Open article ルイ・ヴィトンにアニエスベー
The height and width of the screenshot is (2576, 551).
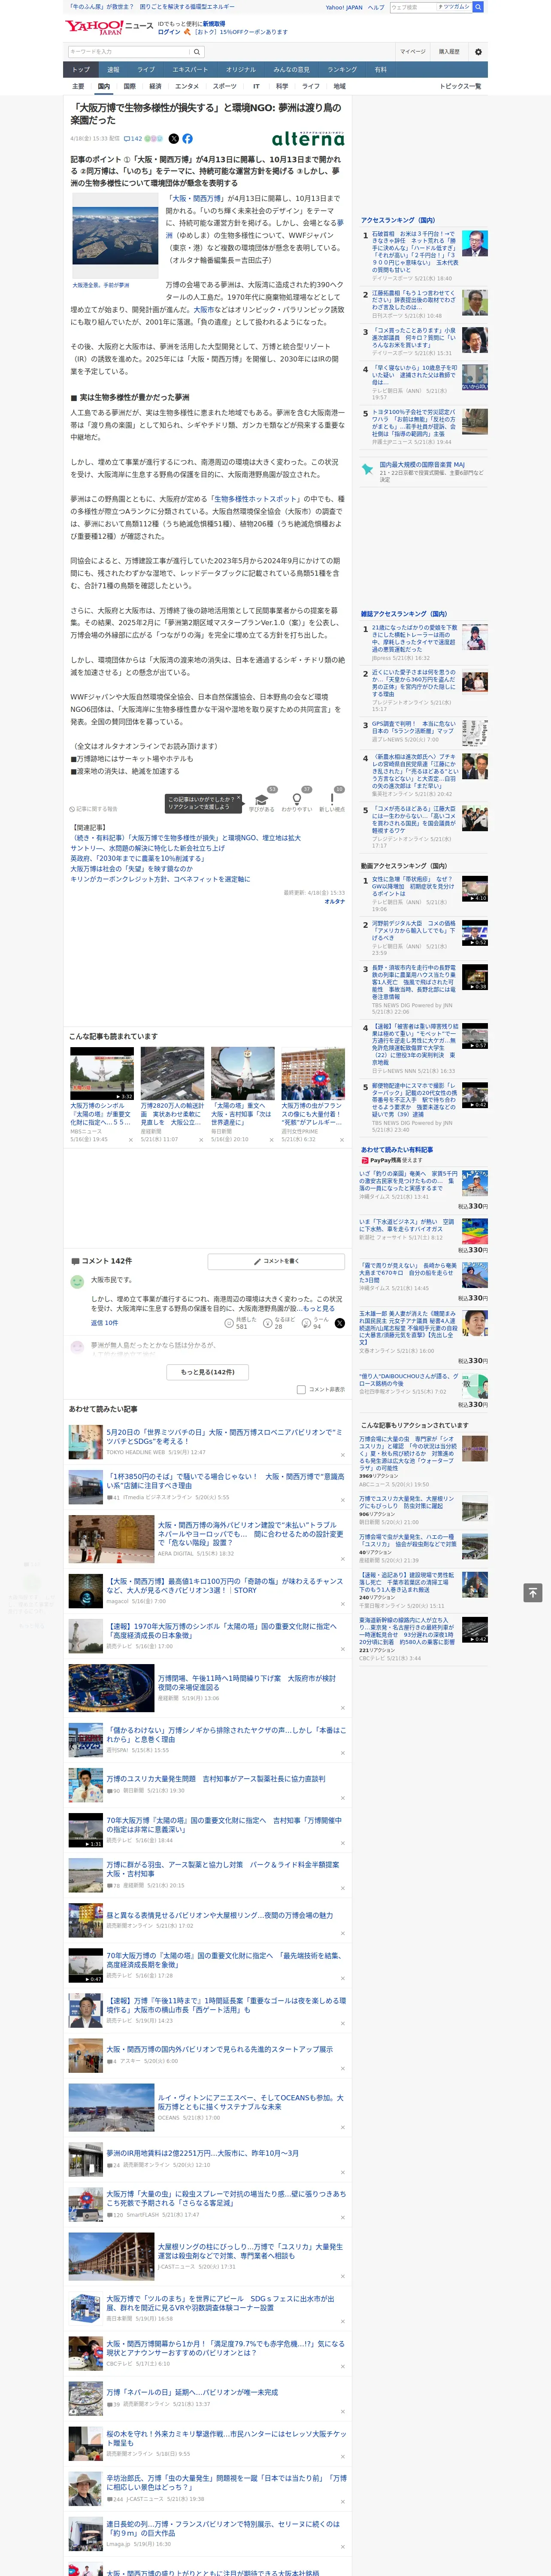(x=250, y=2102)
